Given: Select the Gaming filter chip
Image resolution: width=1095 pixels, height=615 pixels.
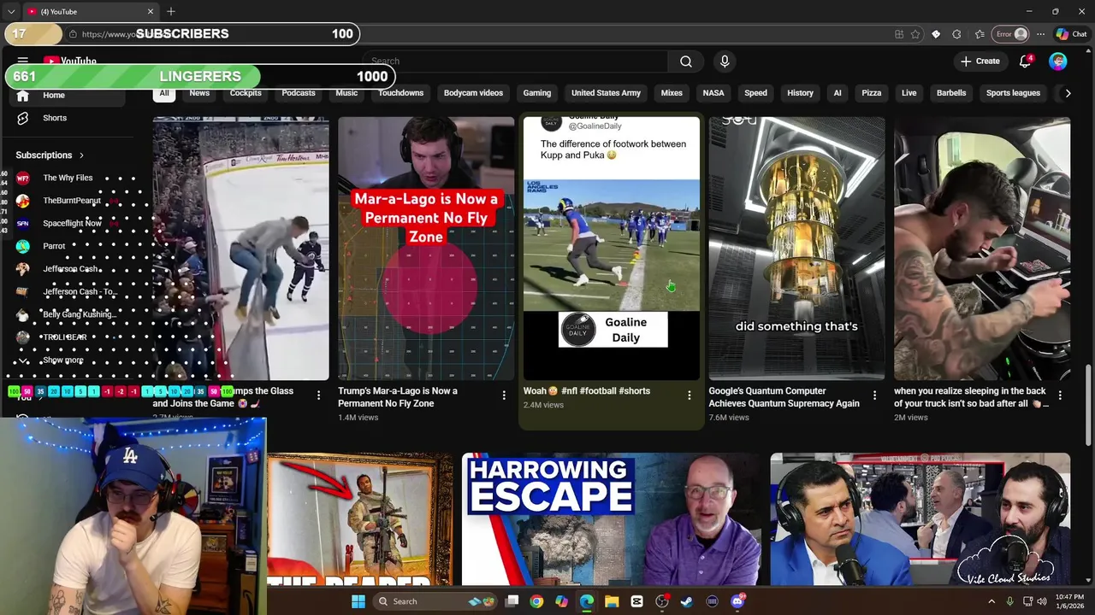Looking at the screenshot, I should click(x=537, y=93).
